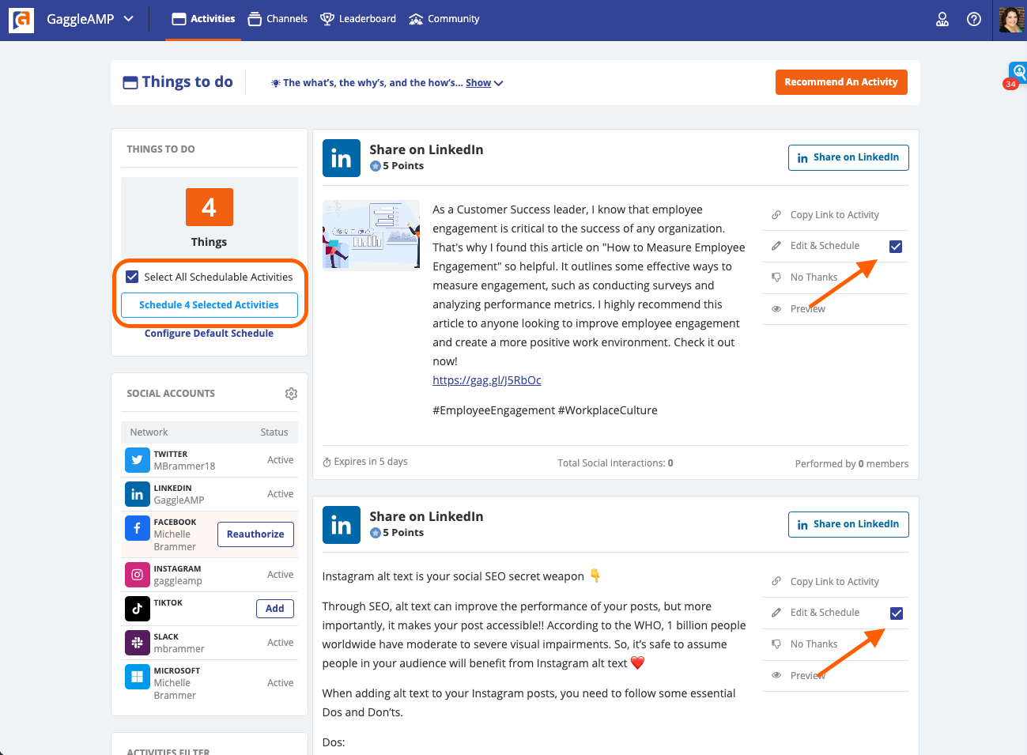Go to the Leaderboard tab
The image size is (1027, 755).
coord(358,19)
